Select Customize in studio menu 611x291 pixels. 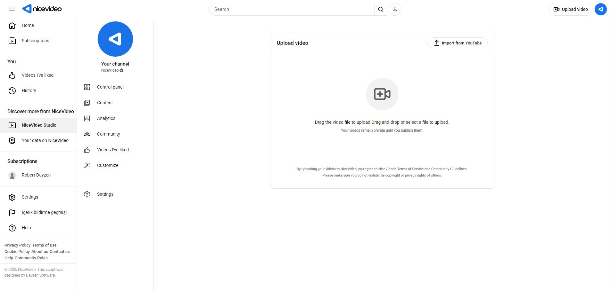tap(115, 166)
